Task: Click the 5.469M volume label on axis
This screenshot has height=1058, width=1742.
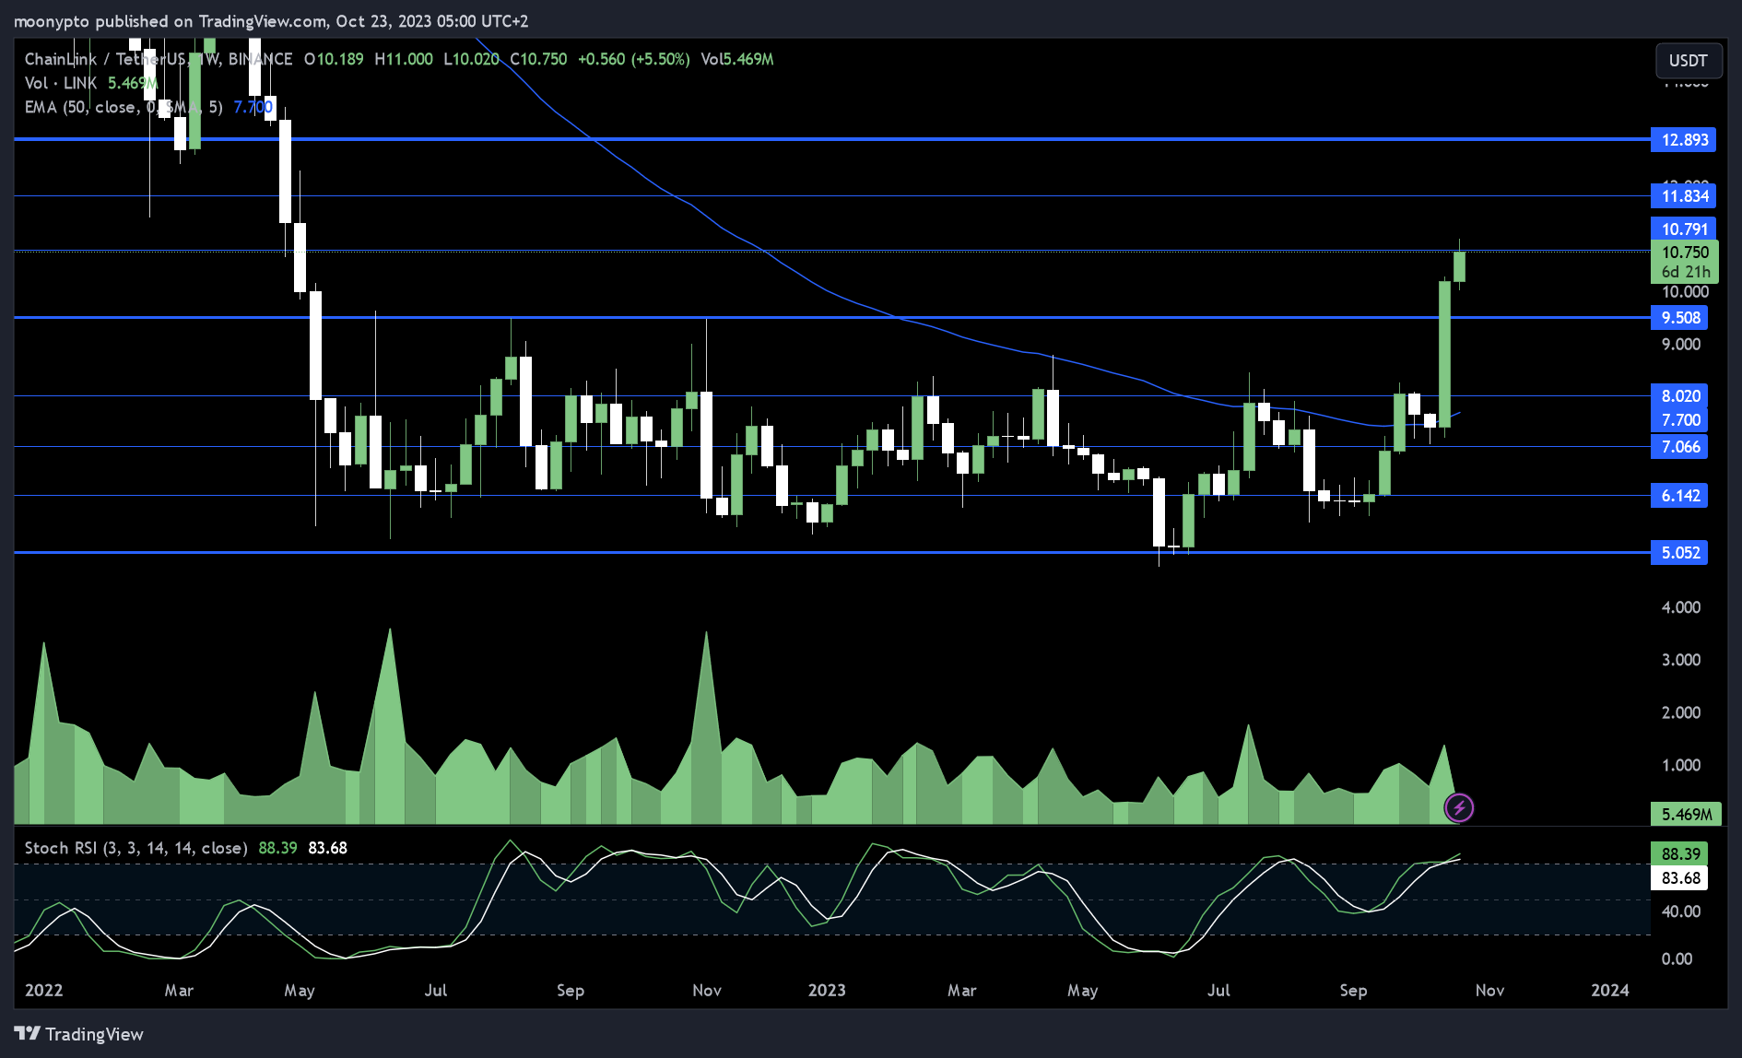Action: click(1686, 814)
